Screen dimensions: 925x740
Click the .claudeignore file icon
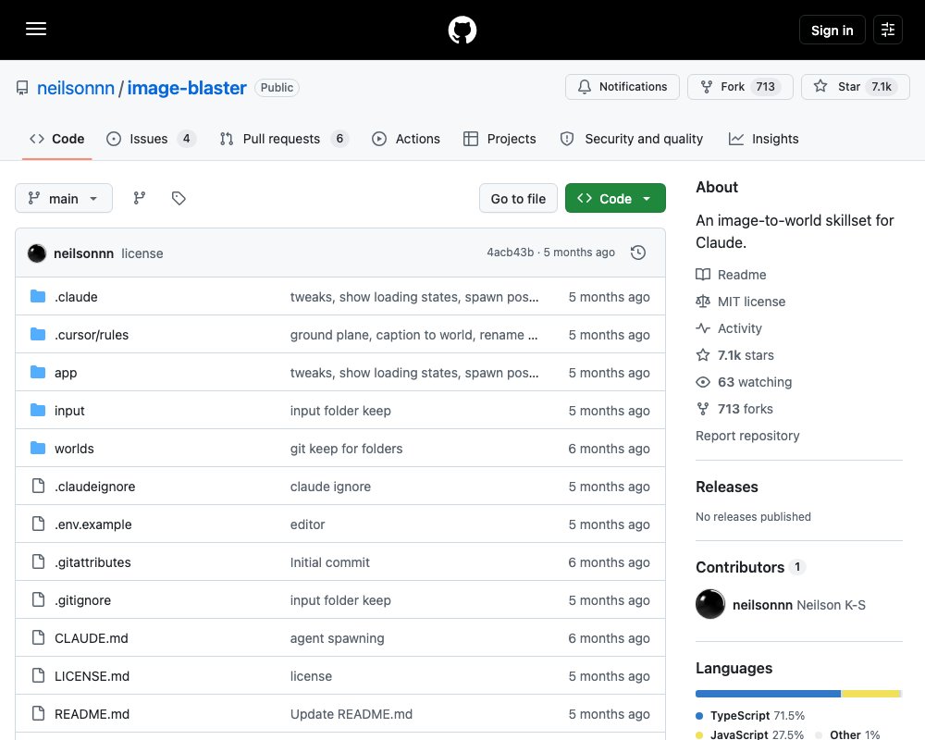click(x=38, y=486)
